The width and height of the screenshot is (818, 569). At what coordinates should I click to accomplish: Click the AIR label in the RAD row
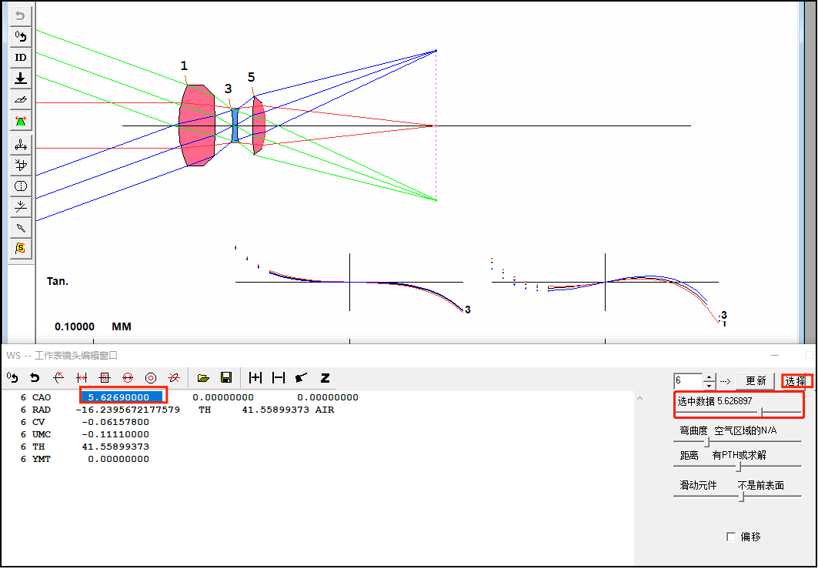tap(325, 410)
